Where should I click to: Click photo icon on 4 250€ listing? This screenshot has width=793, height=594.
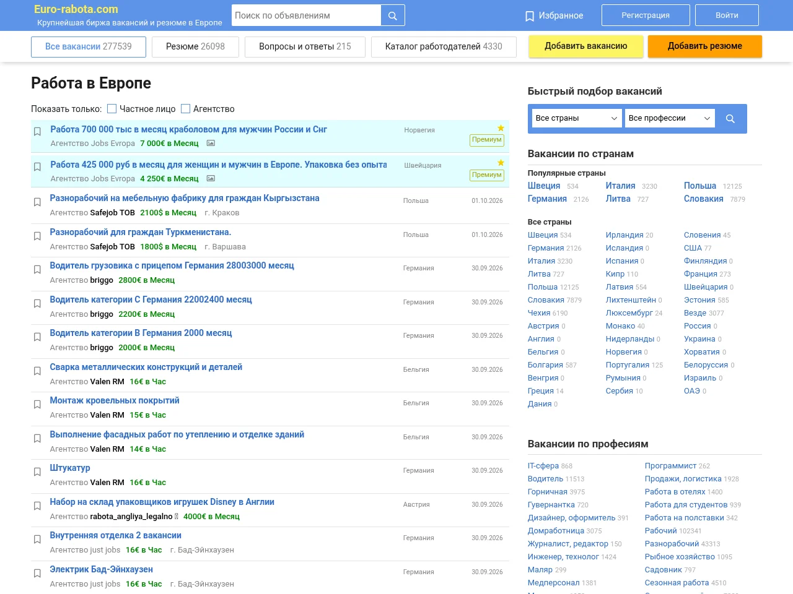211,178
